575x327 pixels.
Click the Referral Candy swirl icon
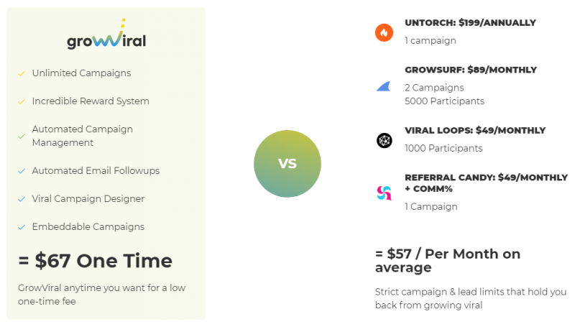click(385, 193)
